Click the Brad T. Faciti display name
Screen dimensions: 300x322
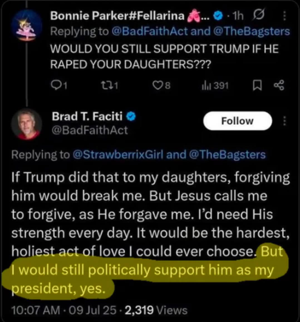pos(87,116)
